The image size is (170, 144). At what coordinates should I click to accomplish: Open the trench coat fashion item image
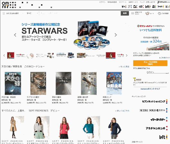click(13, 127)
